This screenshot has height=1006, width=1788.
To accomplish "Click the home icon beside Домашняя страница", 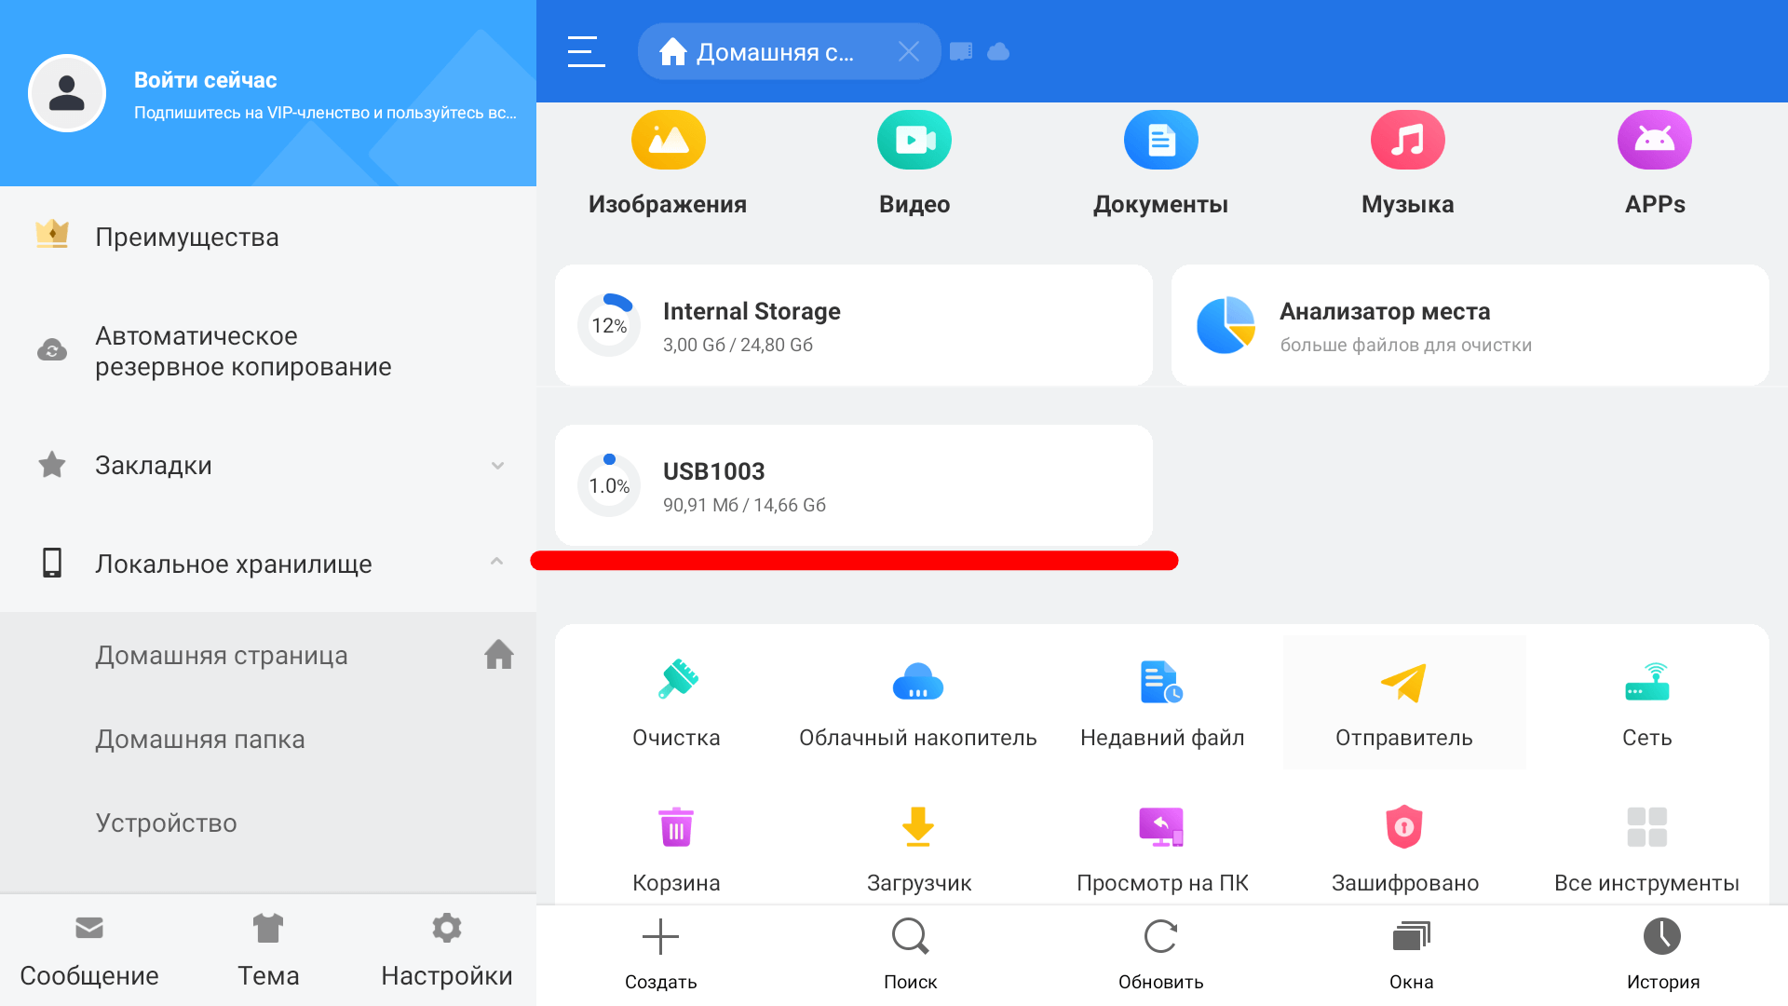I will click(x=499, y=655).
